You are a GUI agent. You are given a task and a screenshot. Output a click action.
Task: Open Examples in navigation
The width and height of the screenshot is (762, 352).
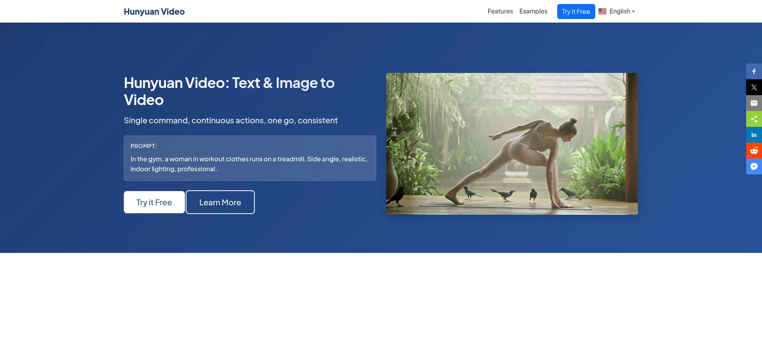[533, 11]
